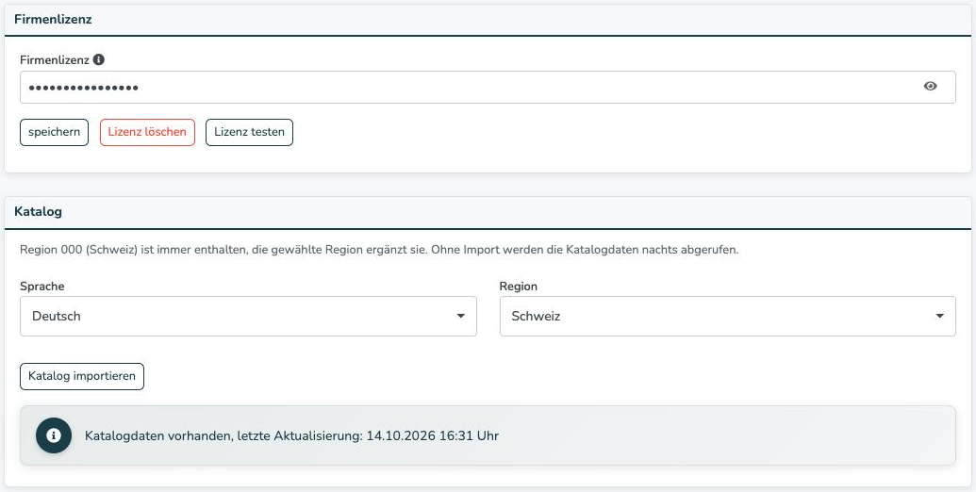This screenshot has height=492, width=976.
Task: Click the Katalog section heading
Action: pyautogui.click(x=38, y=211)
